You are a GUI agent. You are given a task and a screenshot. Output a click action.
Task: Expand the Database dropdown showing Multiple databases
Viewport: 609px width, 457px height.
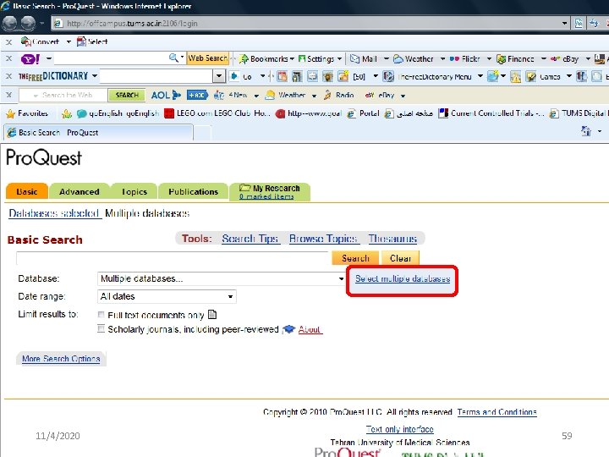coord(221,278)
